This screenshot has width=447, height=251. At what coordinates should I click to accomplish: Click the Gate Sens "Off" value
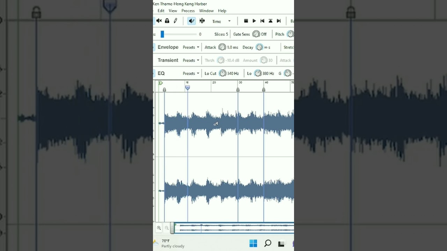click(264, 34)
